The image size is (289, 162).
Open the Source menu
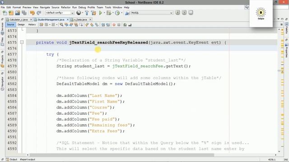tap(55, 7)
